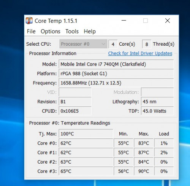Click Core #0 max temperature 83°C
The height and width of the screenshot is (186, 190).
[x=144, y=143]
